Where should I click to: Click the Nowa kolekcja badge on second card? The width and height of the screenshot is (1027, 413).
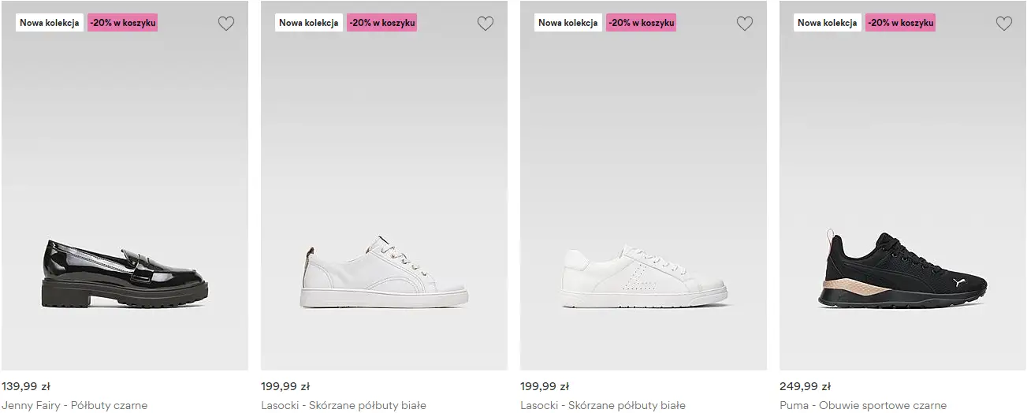tap(309, 23)
